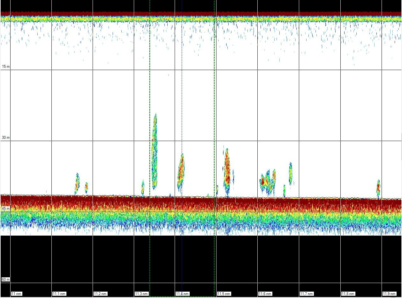Select the "11,1 nm" distance label
Image resolution: width=402 pixels, height=298 pixels.
pyautogui.click(x=59, y=294)
